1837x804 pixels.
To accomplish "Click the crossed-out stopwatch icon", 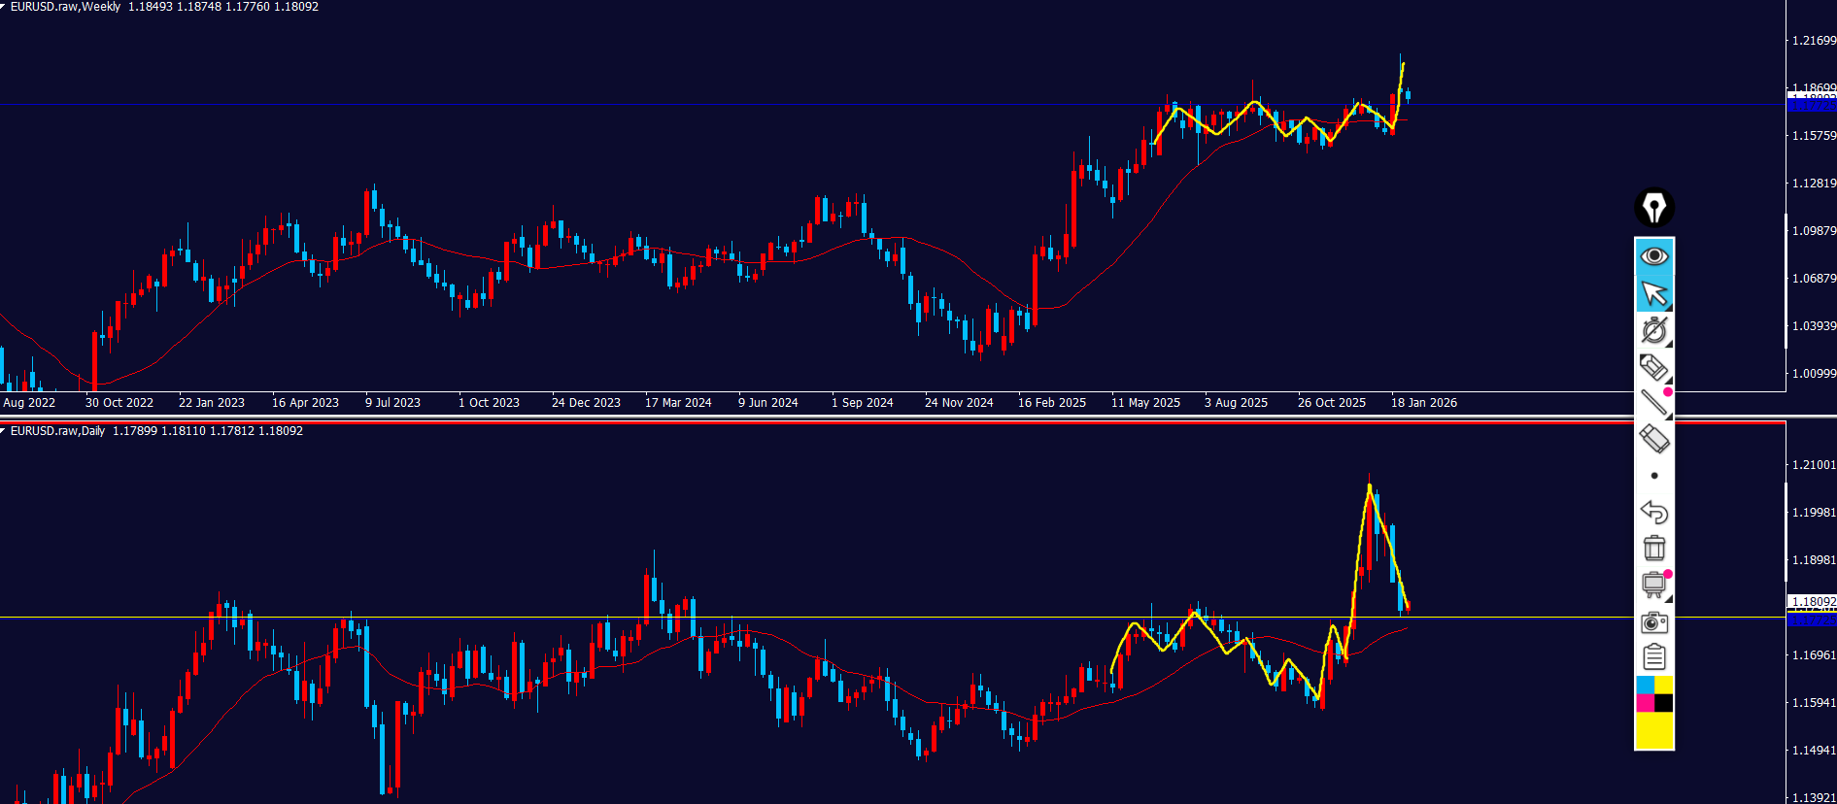I will tap(1653, 330).
